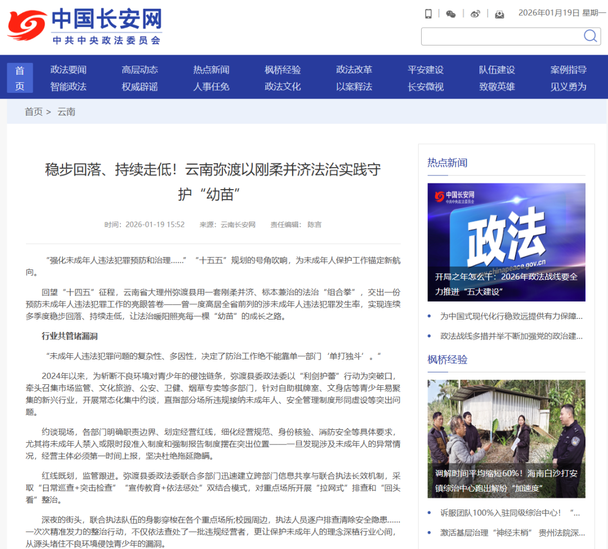Select 见义勇为 from navigation menu
This screenshot has height=549, width=608.
coord(568,87)
